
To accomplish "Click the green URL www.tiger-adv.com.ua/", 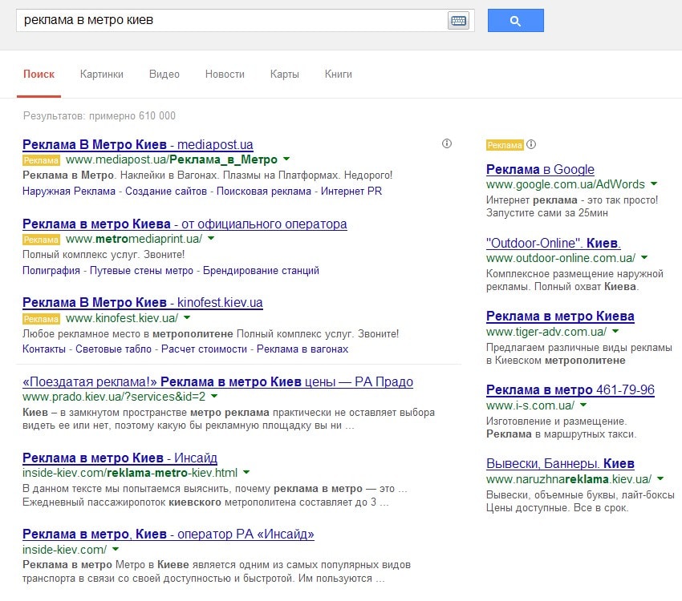I will point(546,332).
